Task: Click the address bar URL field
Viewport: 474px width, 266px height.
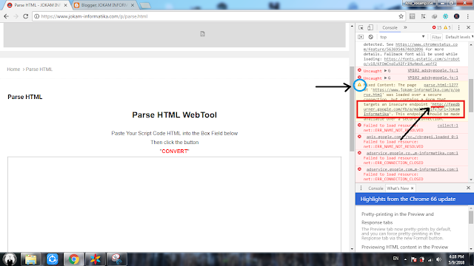Action: tap(218, 16)
